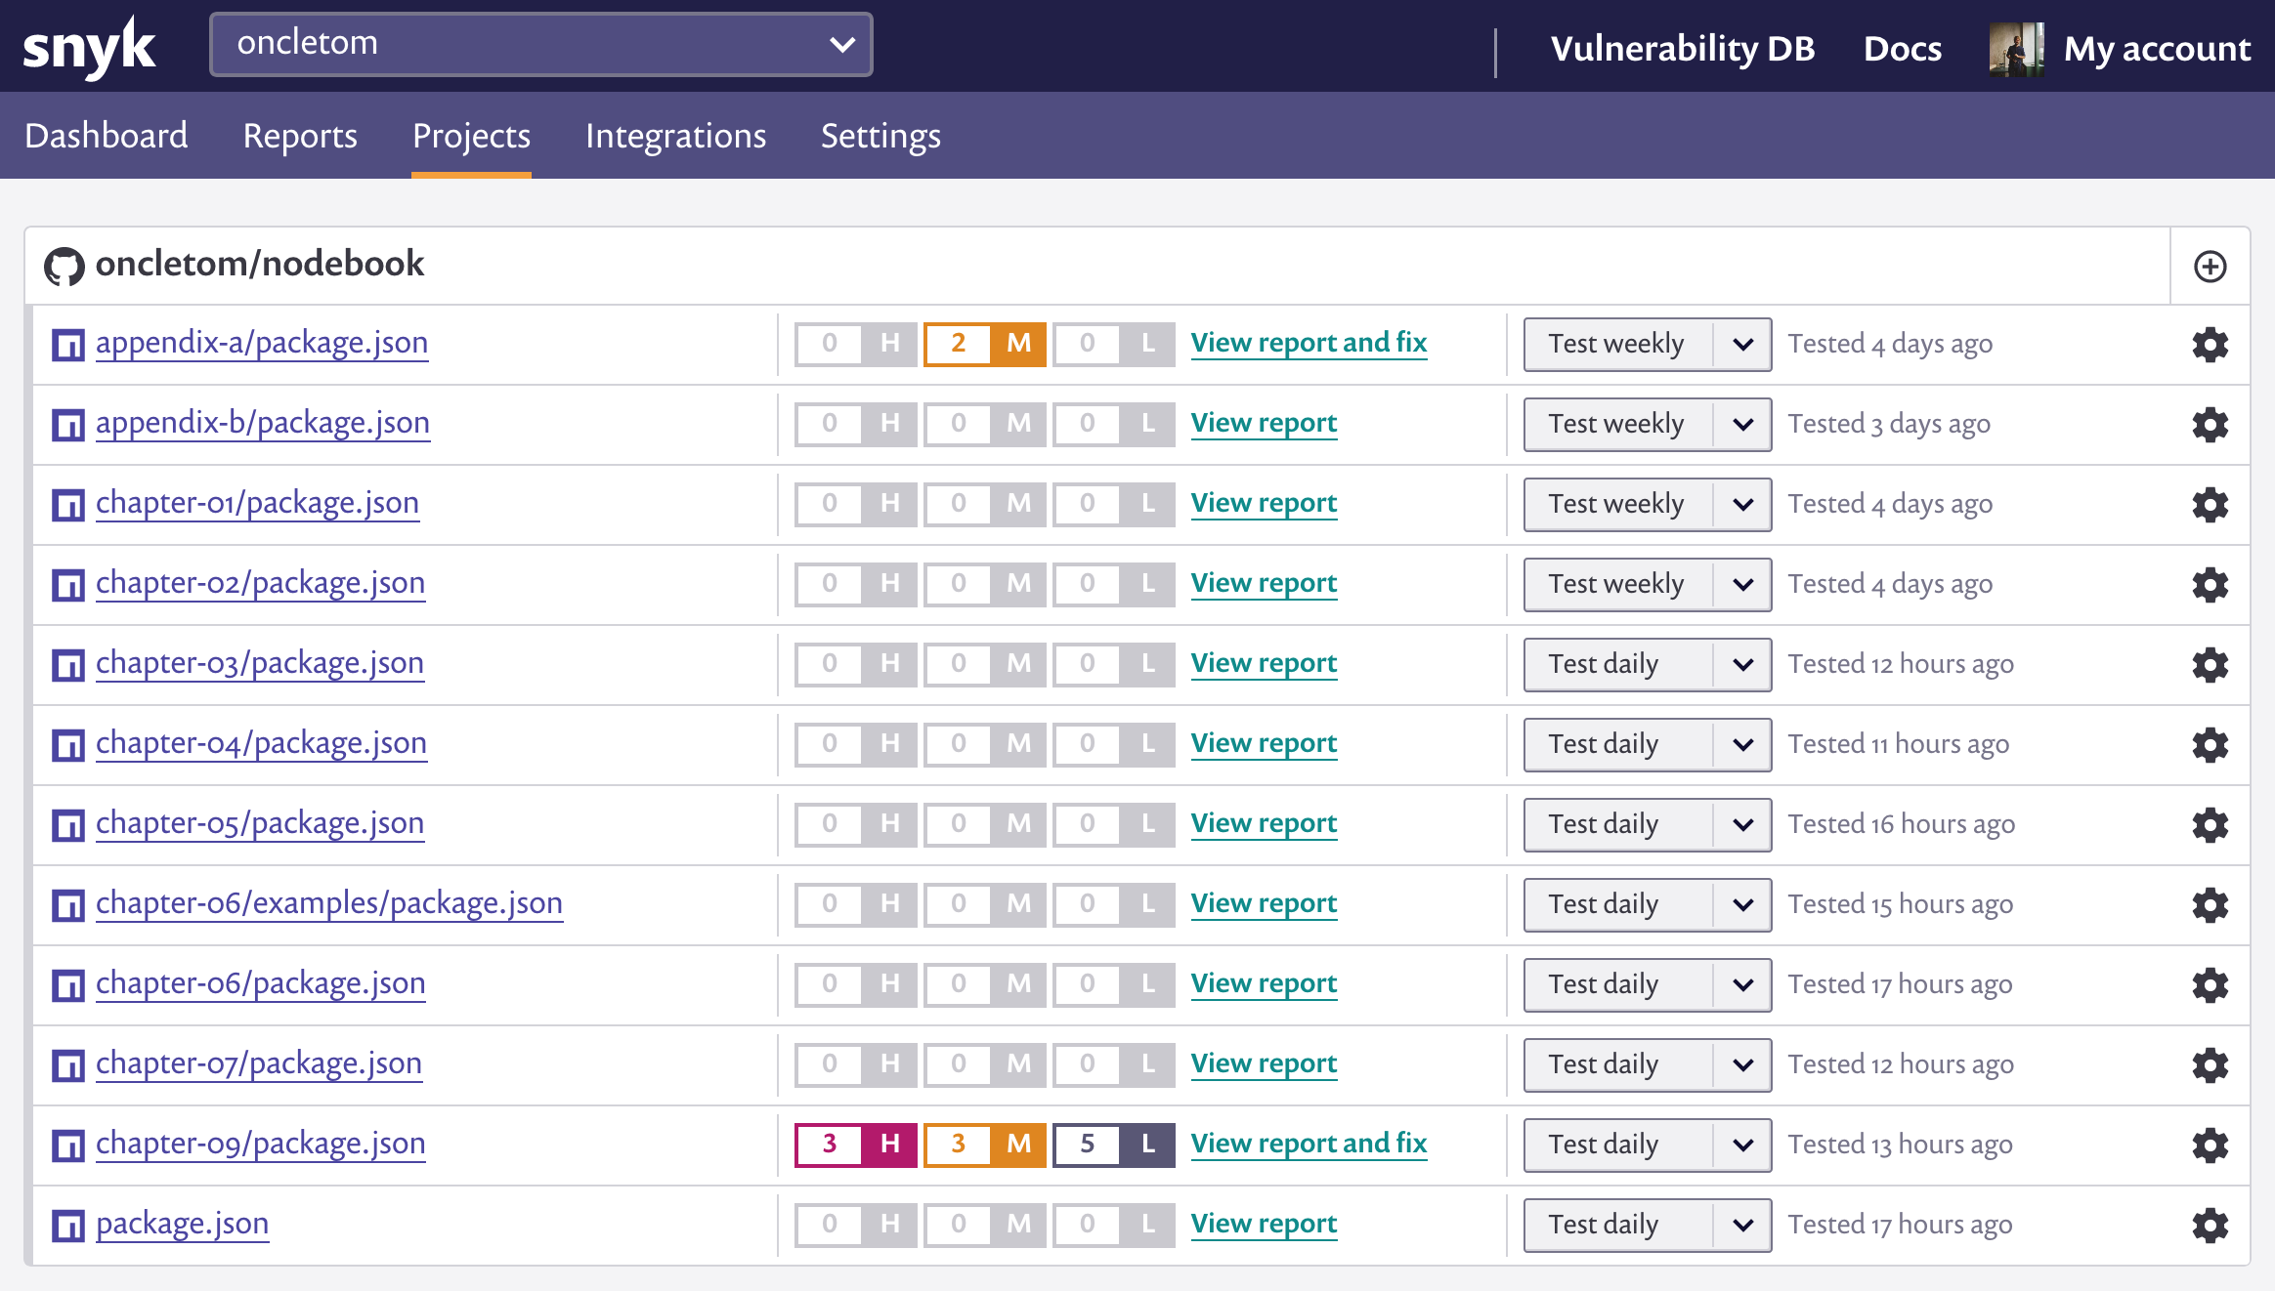The height and width of the screenshot is (1291, 2275).
Task: Open the Integrations tab
Action: tap(675, 136)
